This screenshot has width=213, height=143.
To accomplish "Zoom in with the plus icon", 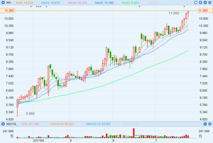I will (x=200, y=2).
